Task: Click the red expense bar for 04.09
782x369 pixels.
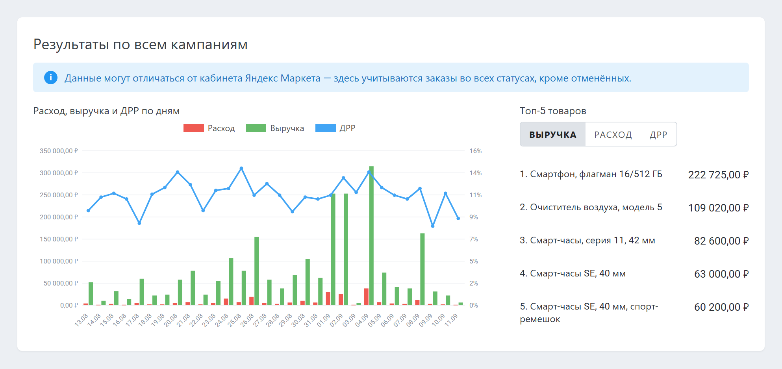Action: (366, 297)
